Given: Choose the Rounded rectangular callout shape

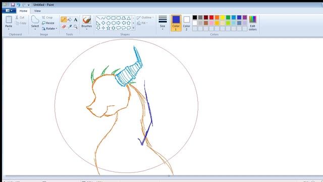Looking at the screenshot, I should [x=119, y=28].
